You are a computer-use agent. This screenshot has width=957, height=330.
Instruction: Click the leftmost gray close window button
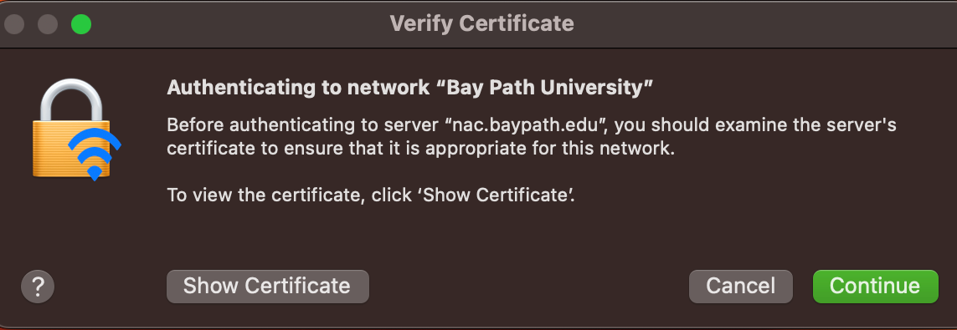(x=14, y=24)
